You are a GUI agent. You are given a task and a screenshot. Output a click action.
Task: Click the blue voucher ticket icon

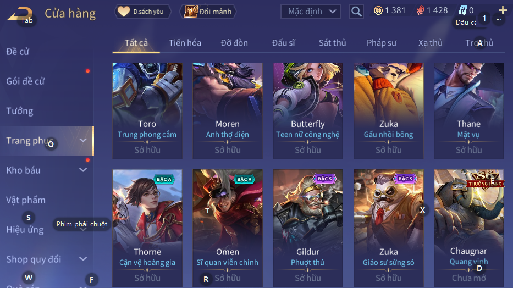(x=462, y=10)
